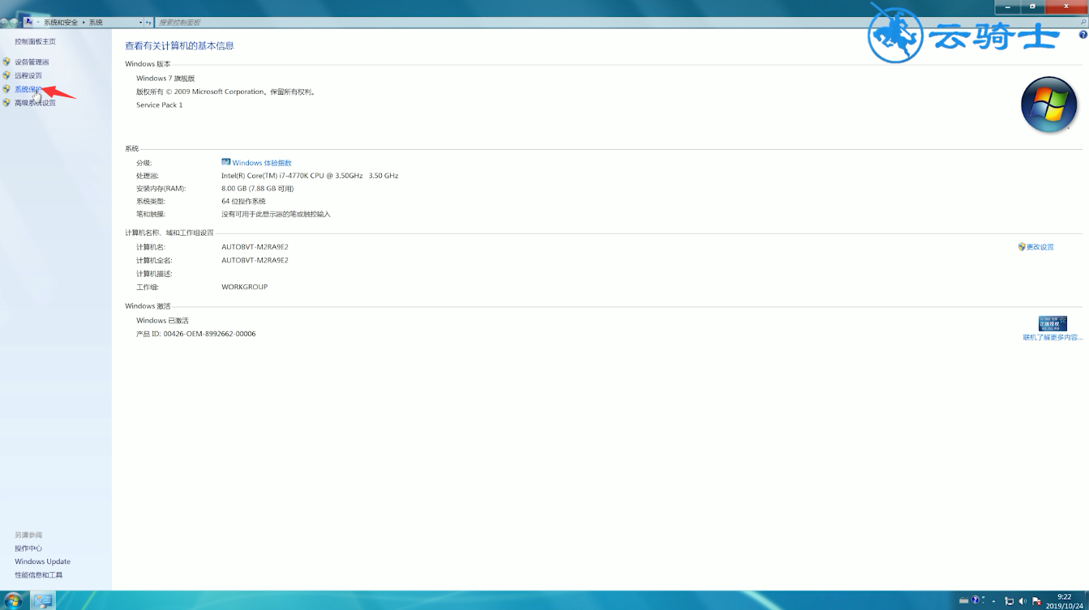
Task: Click the Forward navigation arrow
Action: click(15, 22)
